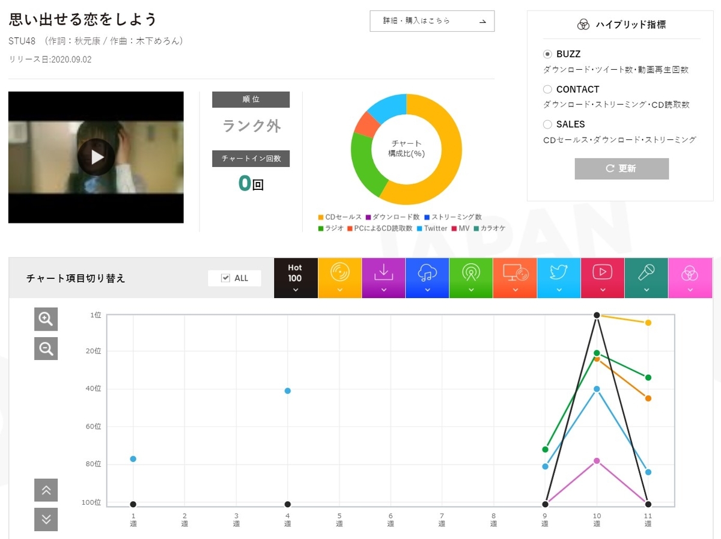Click the ランク外 rank text
Screen dimensions: 721x539
point(251,126)
